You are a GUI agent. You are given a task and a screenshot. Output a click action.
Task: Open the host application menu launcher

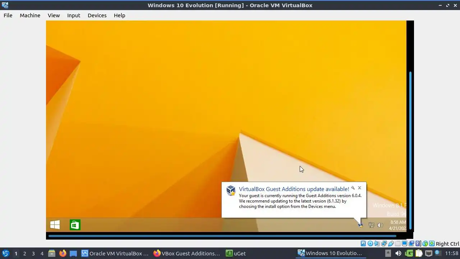click(x=5, y=253)
